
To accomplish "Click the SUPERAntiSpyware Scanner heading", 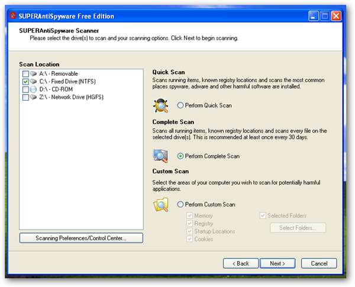I will tap(59, 31).
